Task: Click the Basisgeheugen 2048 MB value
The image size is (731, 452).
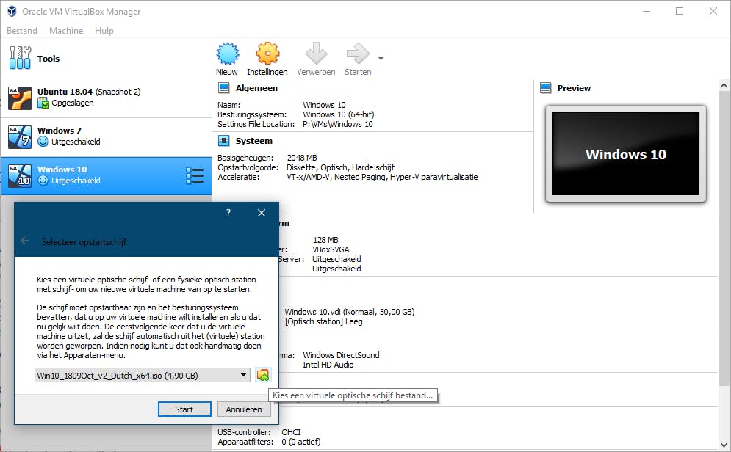Action: point(302,158)
